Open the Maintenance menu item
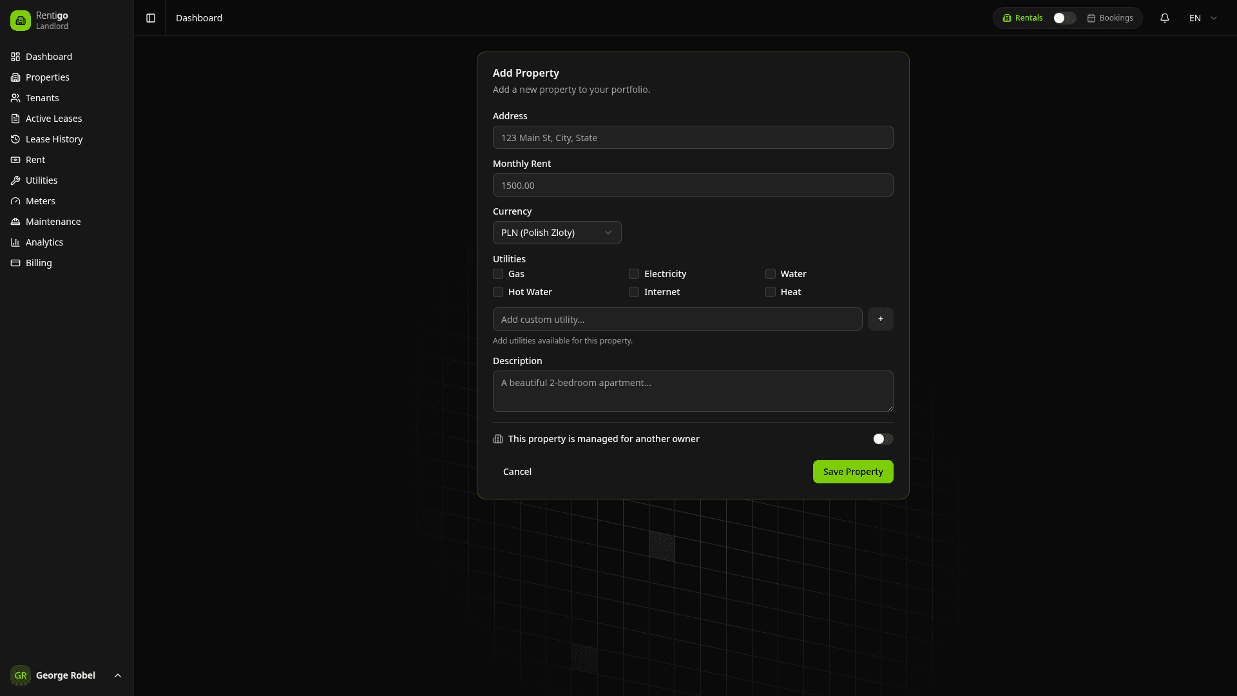Viewport: 1237px width, 696px height. [53, 222]
